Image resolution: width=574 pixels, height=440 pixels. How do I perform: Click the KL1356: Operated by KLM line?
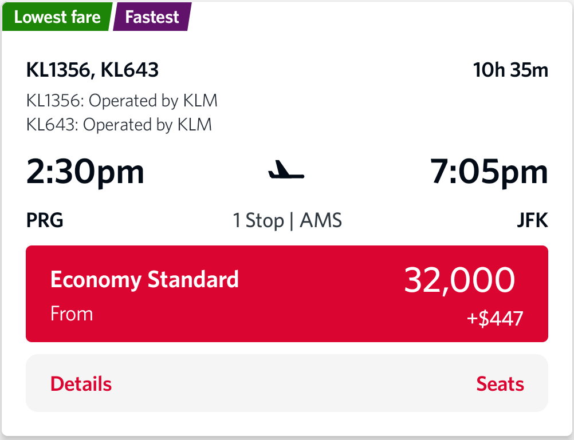(122, 101)
